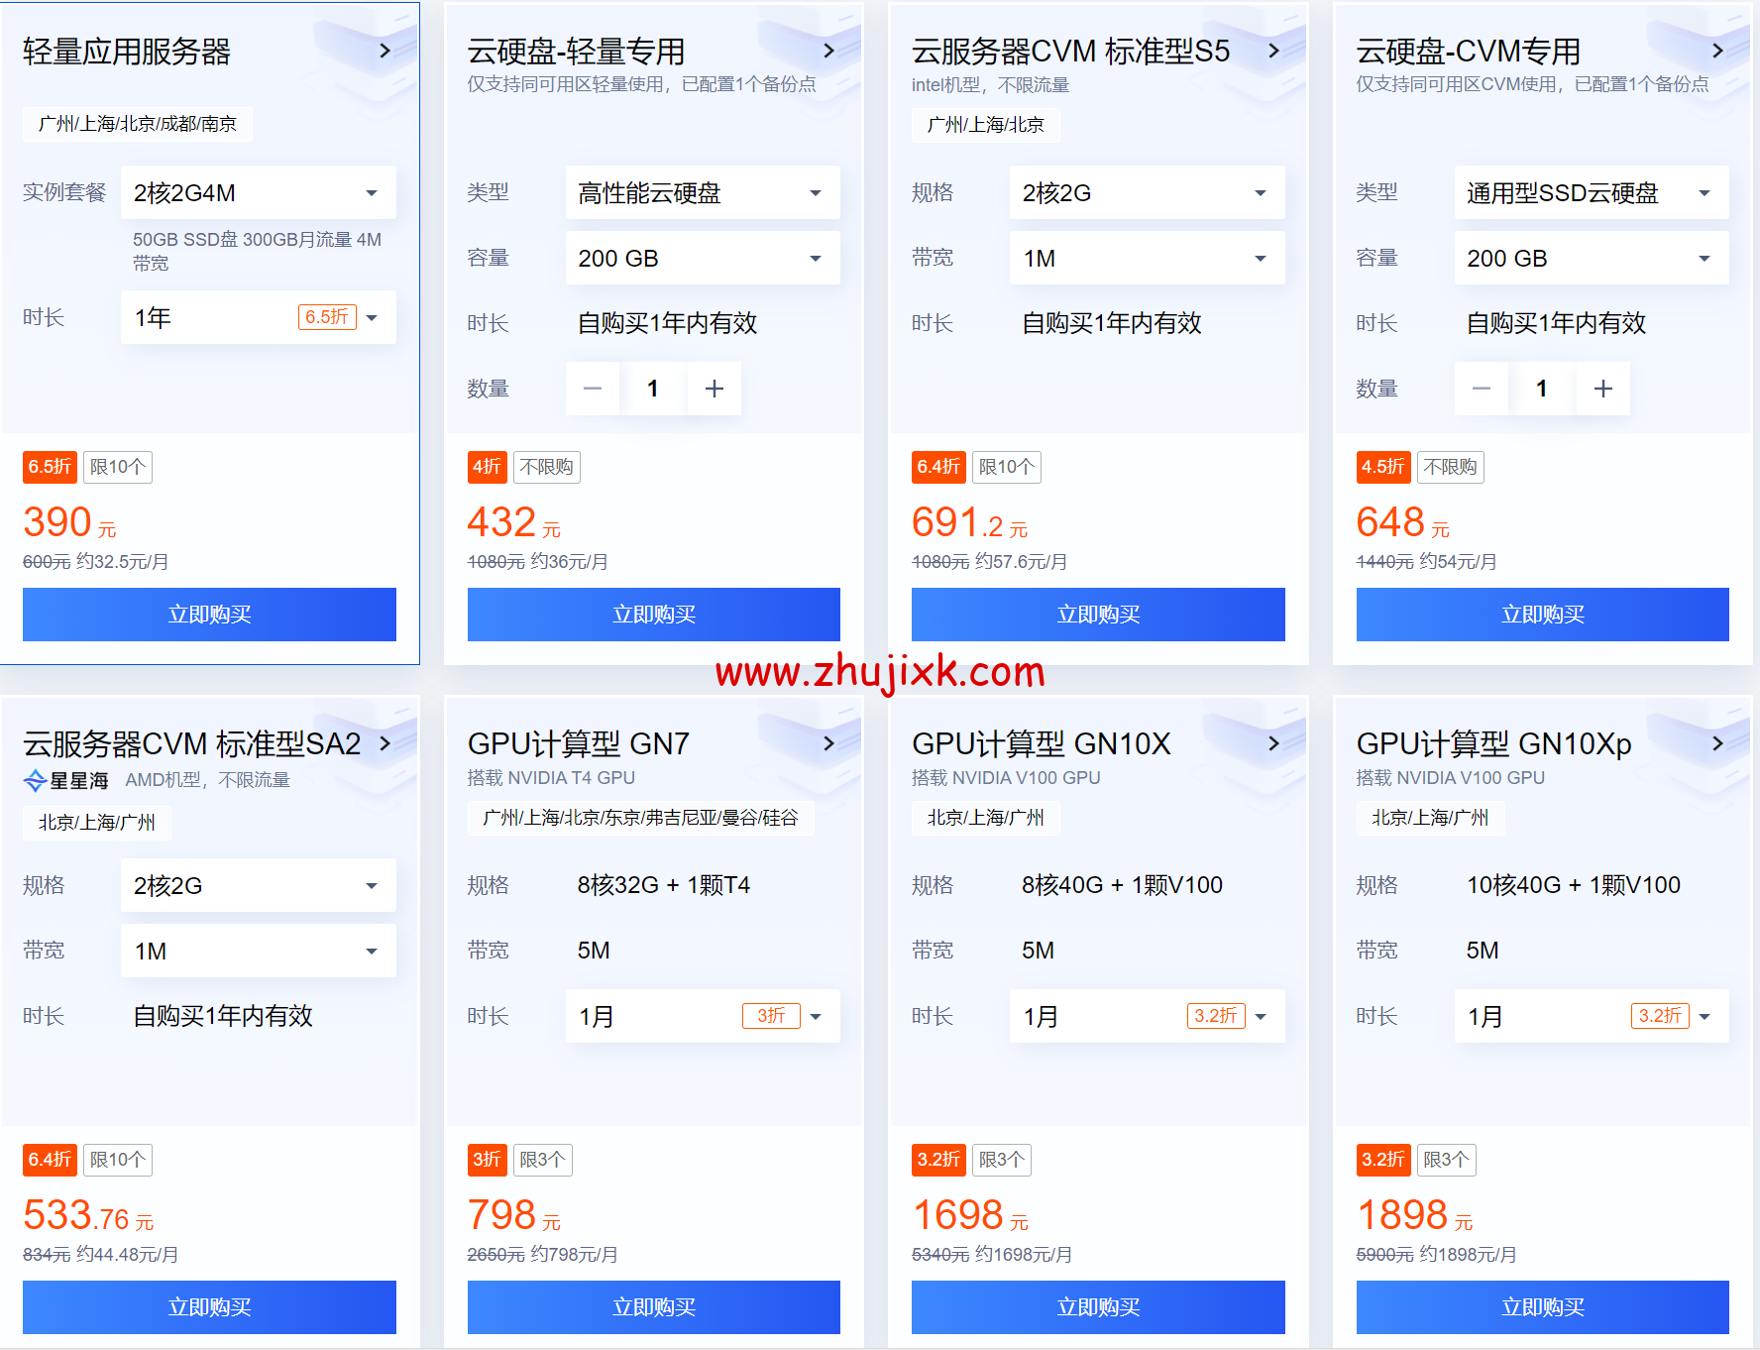Image resolution: width=1760 pixels, height=1350 pixels.
Task: Expand the 高性能云硬盘 type dropdown
Action: (x=702, y=192)
